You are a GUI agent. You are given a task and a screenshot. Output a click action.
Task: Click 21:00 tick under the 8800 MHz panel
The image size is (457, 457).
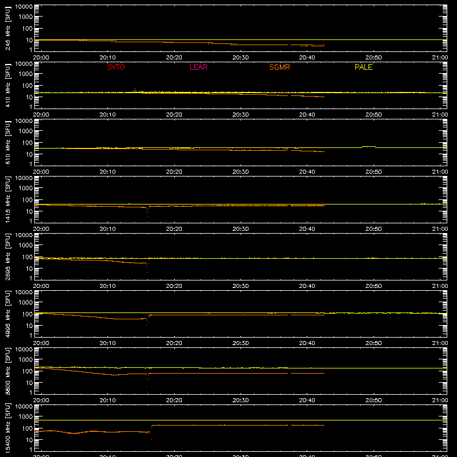(x=440, y=400)
